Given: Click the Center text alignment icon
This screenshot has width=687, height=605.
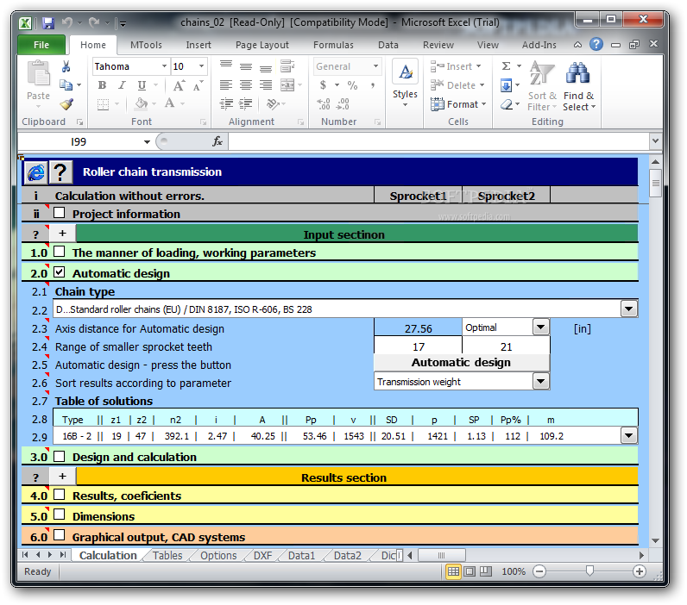Looking at the screenshot, I should (x=246, y=84).
